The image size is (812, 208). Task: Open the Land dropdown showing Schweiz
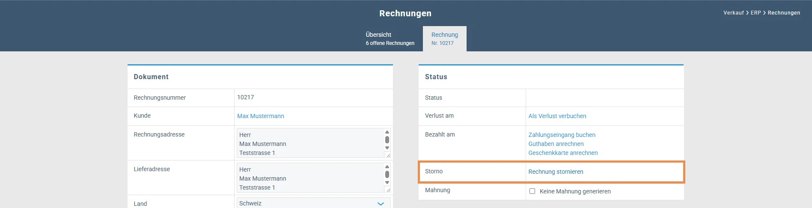[313, 203]
